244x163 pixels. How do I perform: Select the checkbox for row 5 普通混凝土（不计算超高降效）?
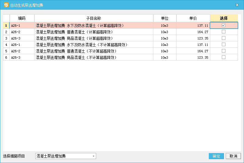224,51
